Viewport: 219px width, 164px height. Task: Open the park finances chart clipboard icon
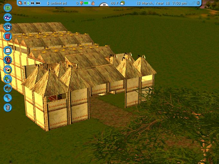coord(8,50)
